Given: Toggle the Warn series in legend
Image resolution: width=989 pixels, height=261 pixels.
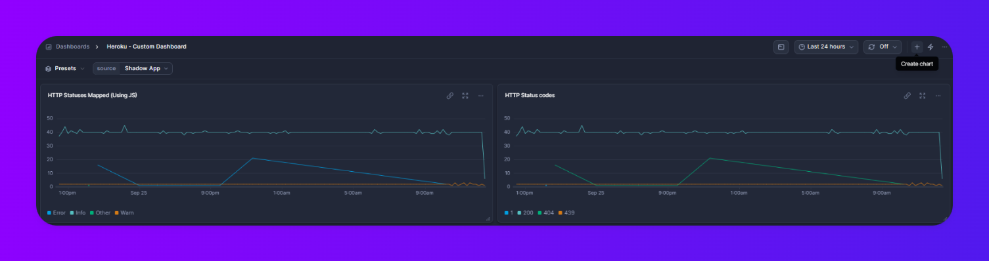Looking at the screenshot, I should pos(124,212).
